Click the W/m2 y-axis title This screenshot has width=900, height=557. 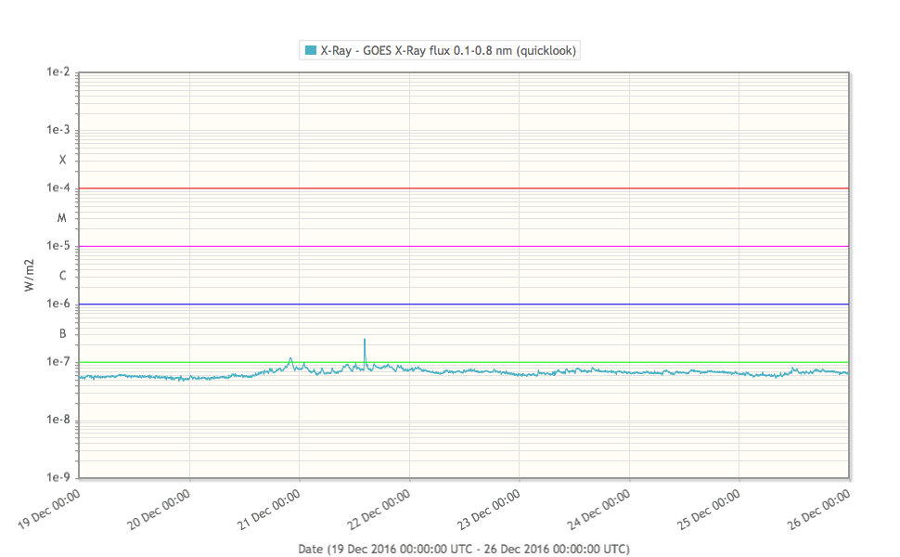[30, 275]
